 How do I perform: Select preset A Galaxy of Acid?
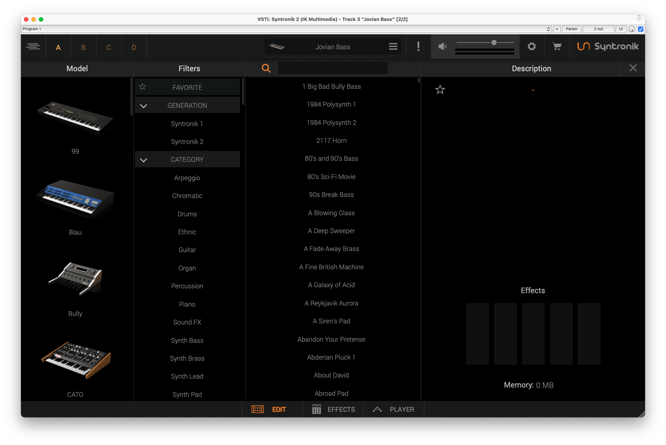point(331,285)
